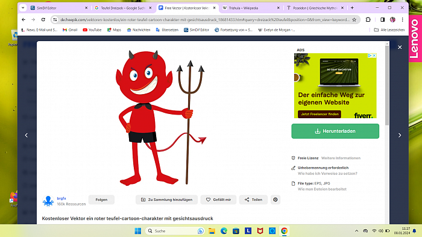
Task: Click the Zu Sammlung hinzufügen button
Action: tap(166, 200)
